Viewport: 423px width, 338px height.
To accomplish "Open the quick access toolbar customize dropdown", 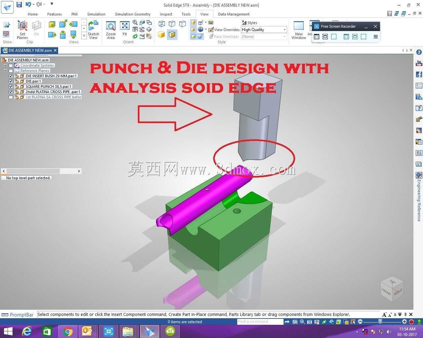I will (52, 4).
